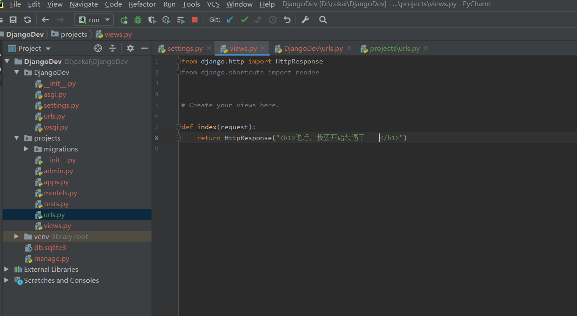Rerun the run configuration
Screen dimensions: 577x316
click(x=124, y=20)
